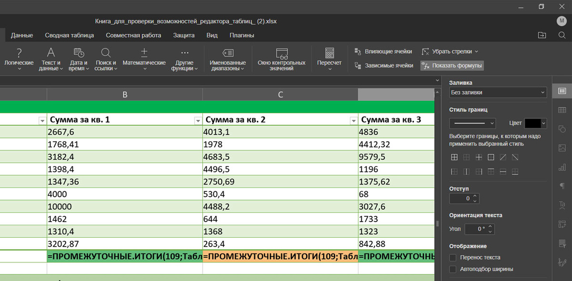Switch to the Совместная работа tab
The height and width of the screenshot is (281, 572).
click(x=133, y=35)
